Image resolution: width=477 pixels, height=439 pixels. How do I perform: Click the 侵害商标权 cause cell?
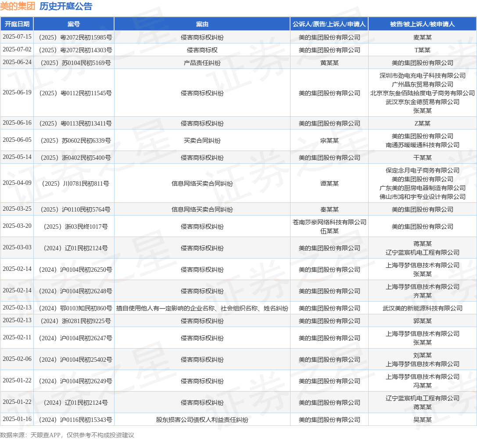point(202,50)
